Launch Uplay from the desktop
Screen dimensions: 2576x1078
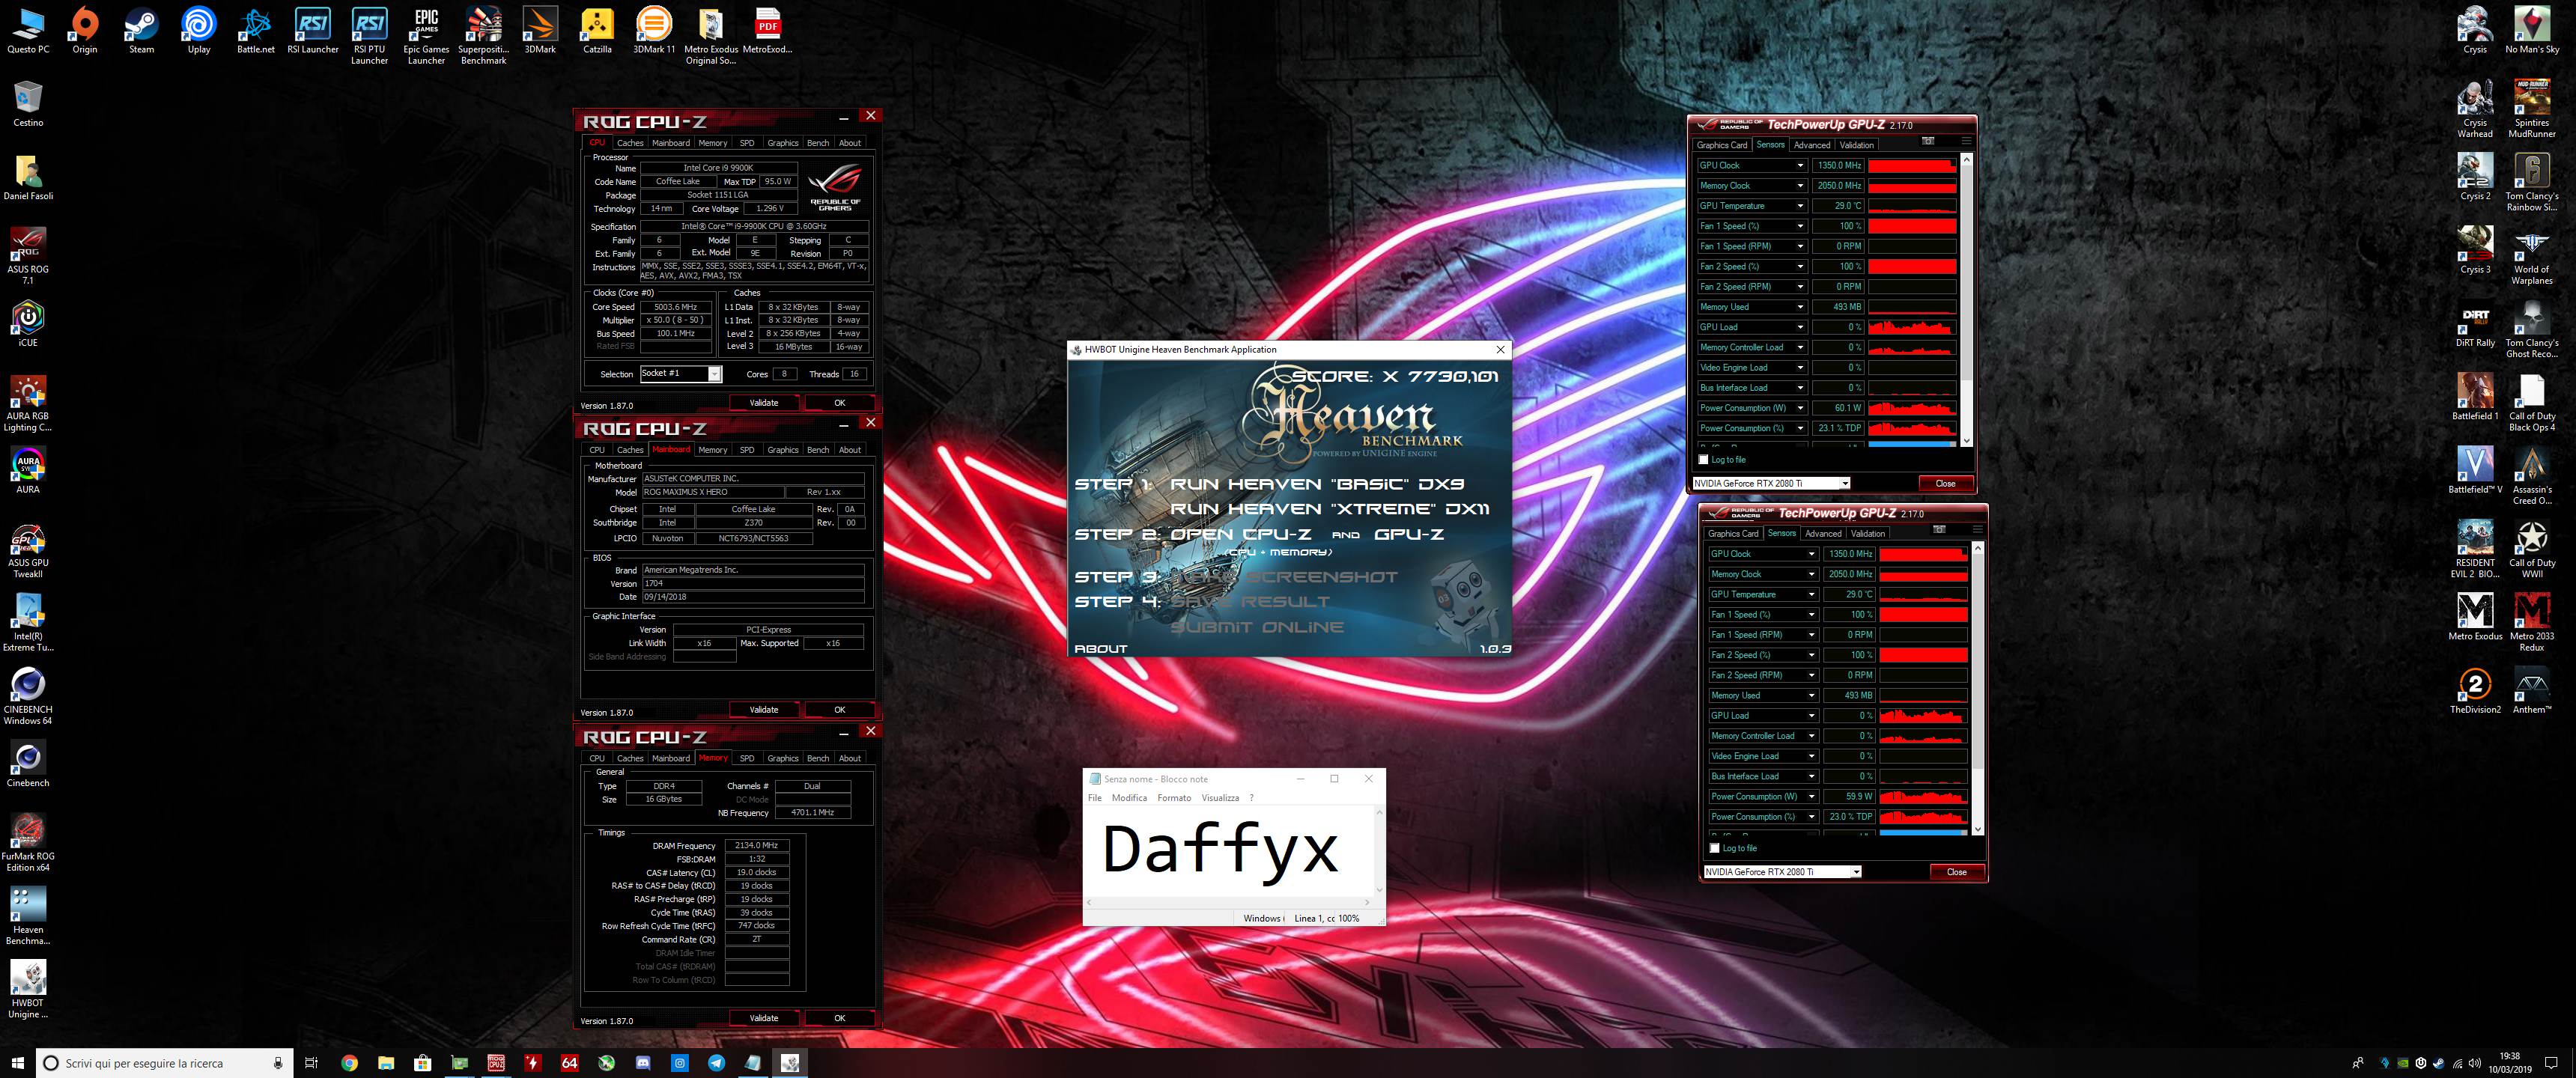[x=199, y=31]
